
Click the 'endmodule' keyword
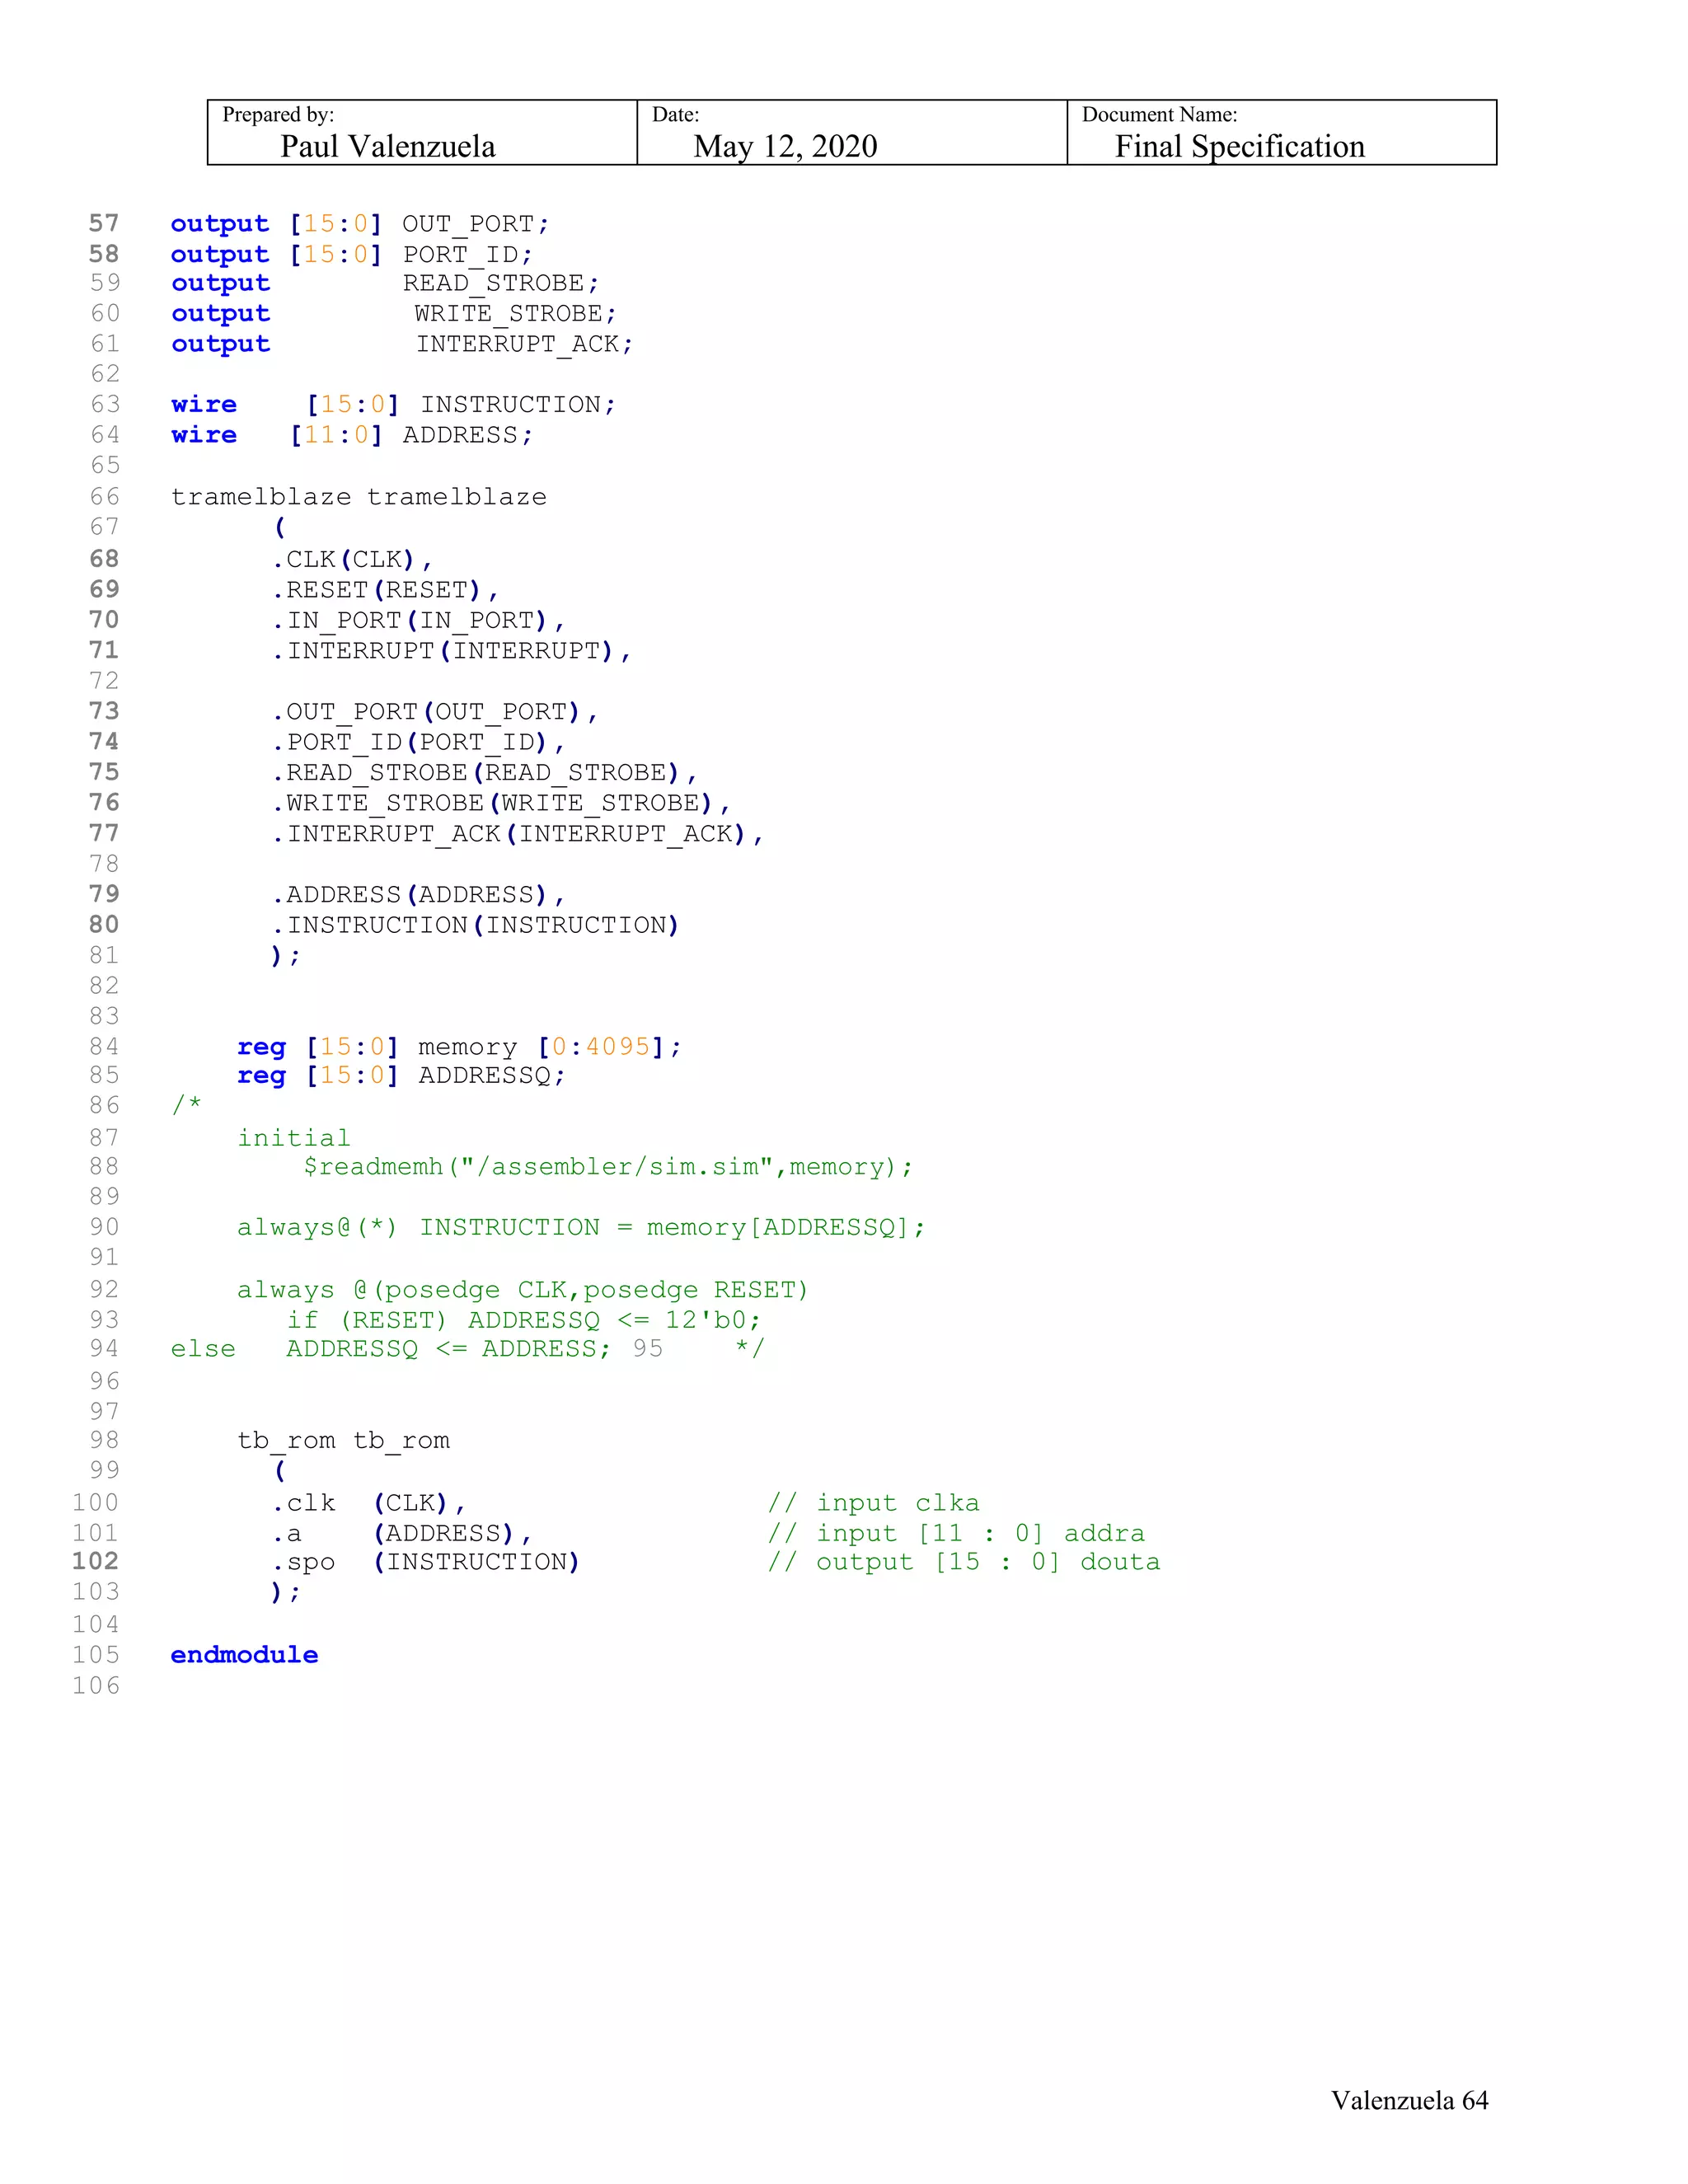[x=244, y=1655]
